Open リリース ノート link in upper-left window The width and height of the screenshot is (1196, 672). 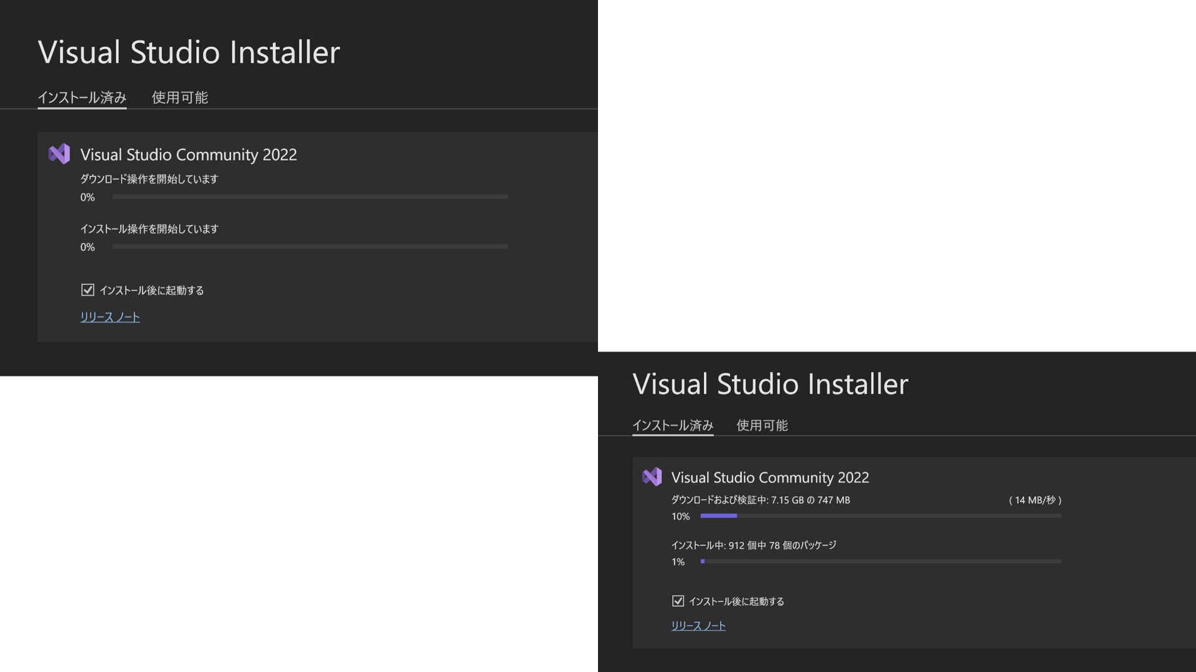pos(110,317)
